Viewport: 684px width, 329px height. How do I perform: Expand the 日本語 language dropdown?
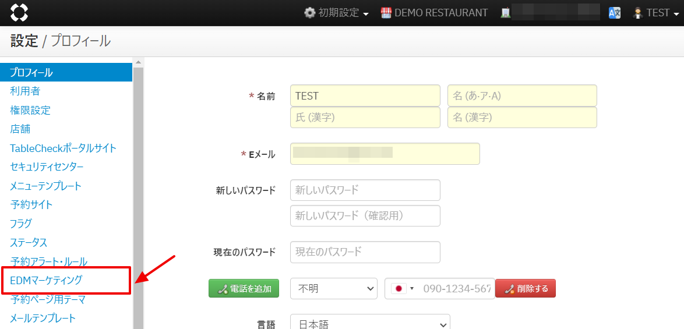pyautogui.click(x=369, y=323)
